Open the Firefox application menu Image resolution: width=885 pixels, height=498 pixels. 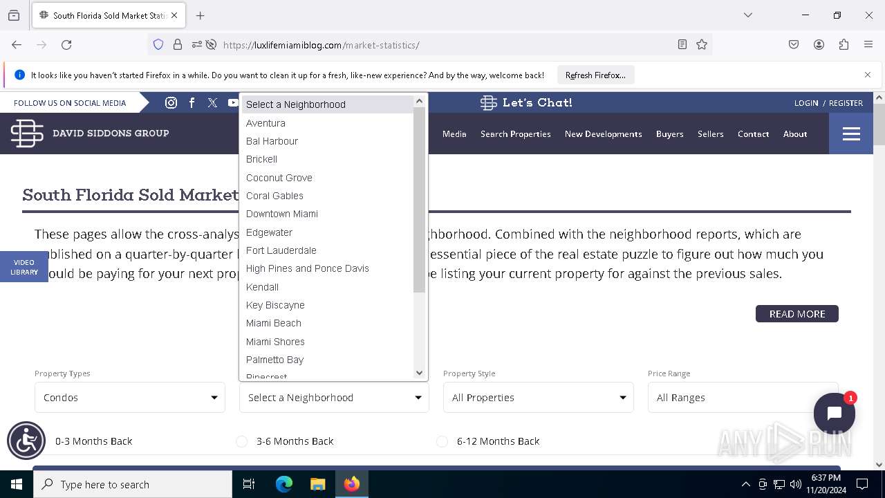868,44
